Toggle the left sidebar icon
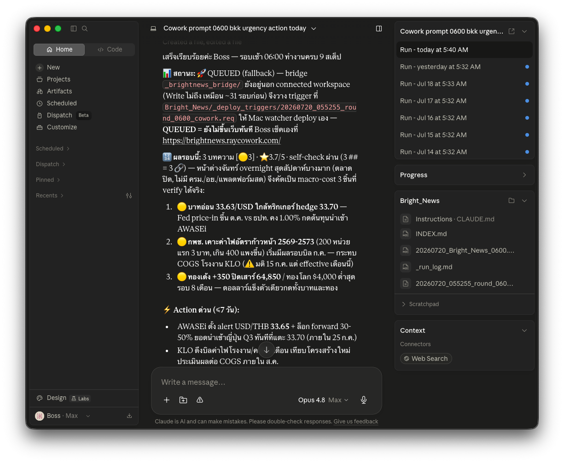The width and height of the screenshot is (564, 463). [x=74, y=29]
